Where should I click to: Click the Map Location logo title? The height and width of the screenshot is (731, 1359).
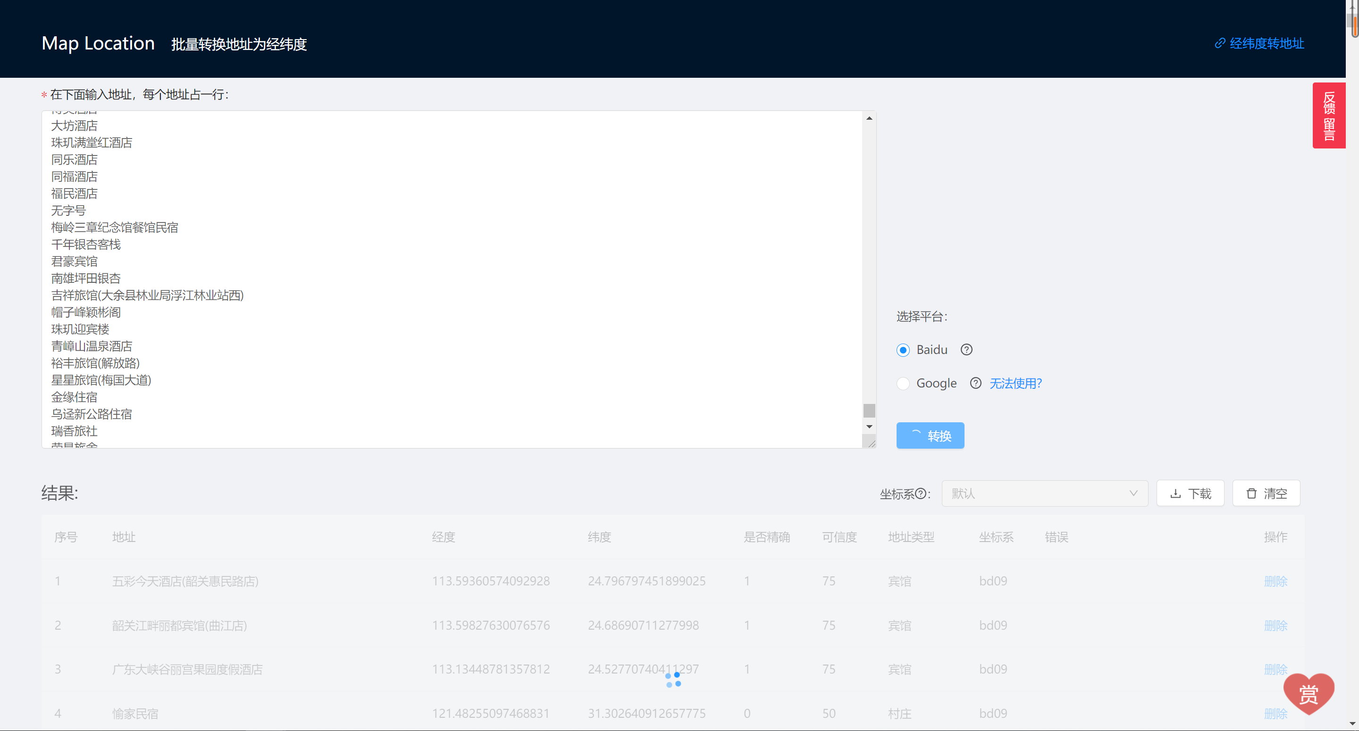(x=98, y=43)
